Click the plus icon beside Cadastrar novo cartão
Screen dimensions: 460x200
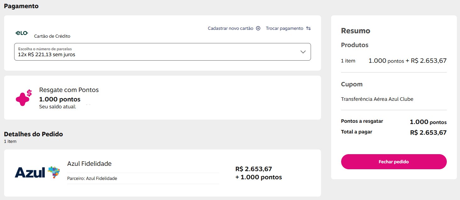[x=258, y=28]
